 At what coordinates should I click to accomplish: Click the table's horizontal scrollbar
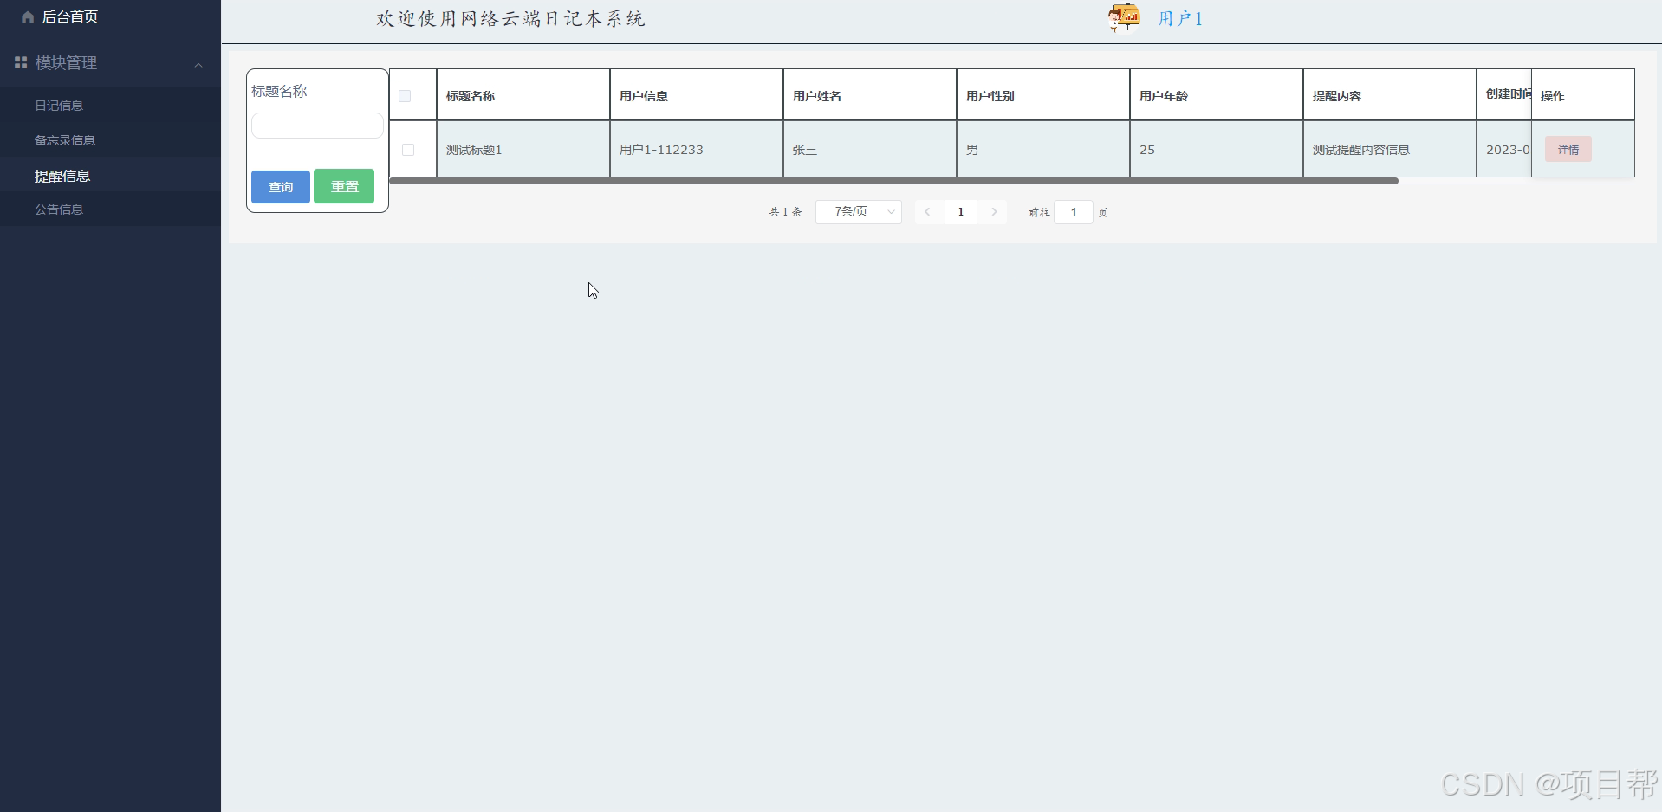click(x=893, y=181)
